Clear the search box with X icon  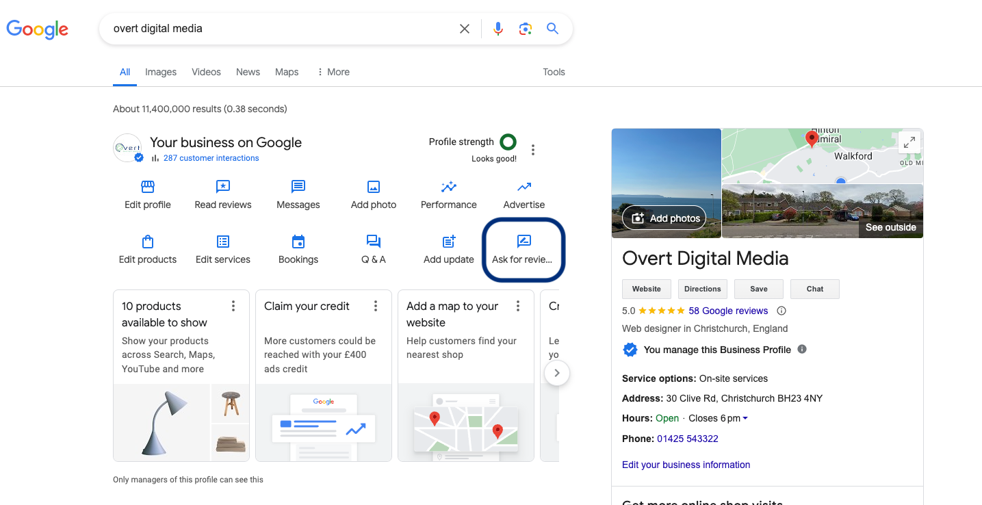[465, 29]
